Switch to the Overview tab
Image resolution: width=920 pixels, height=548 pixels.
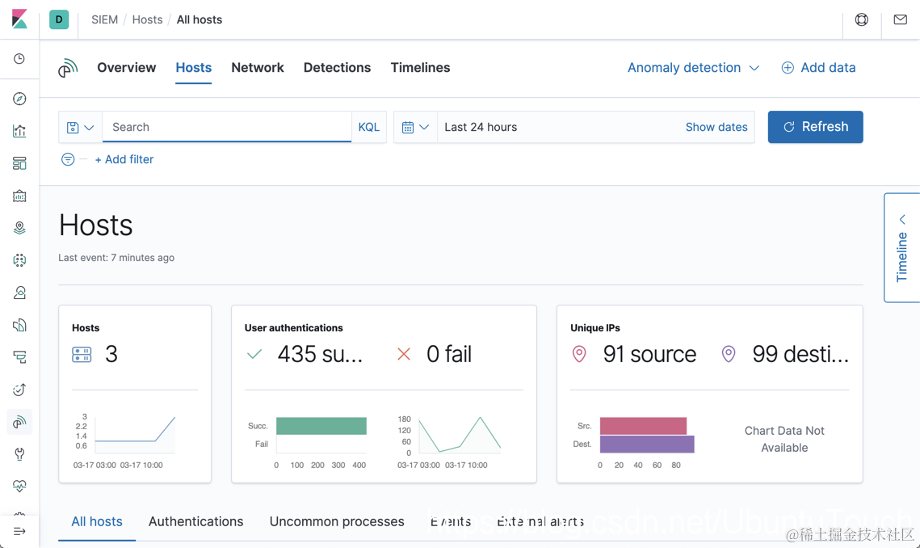[x=127, y=68]
